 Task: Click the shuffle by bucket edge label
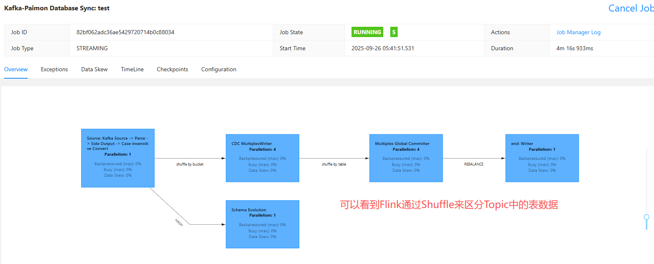pyautogui.click(x=190, y=164)
